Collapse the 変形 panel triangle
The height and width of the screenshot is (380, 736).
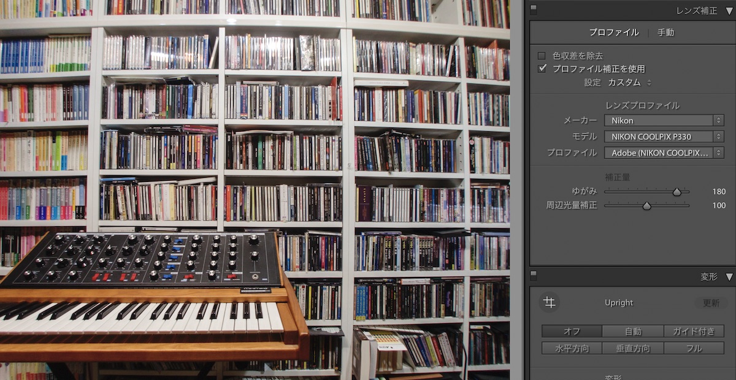coord(729,277)
